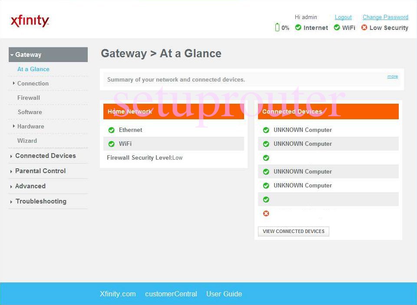Expand the Connection submenu
Viewport: 417px width, 305px height.
(33, 83)
